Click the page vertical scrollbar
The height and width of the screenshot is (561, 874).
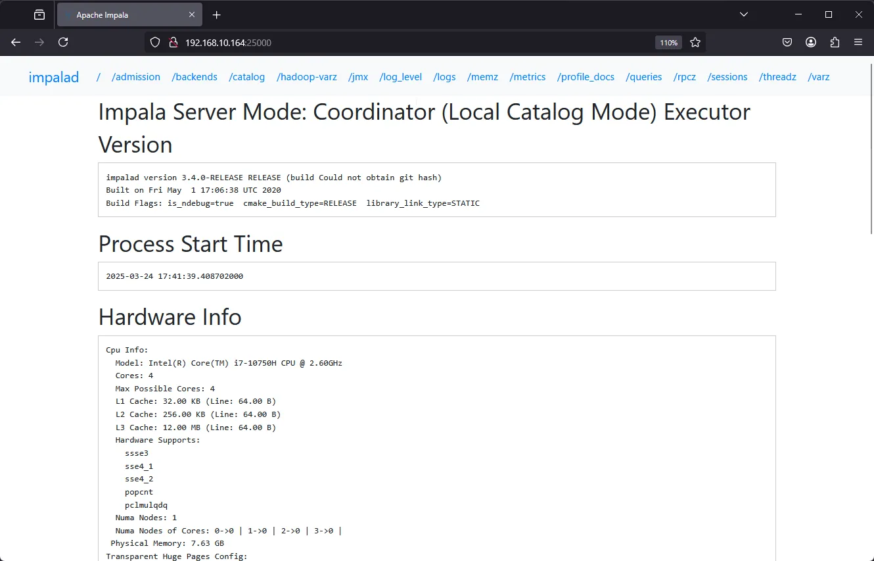(x=871, y=164)
